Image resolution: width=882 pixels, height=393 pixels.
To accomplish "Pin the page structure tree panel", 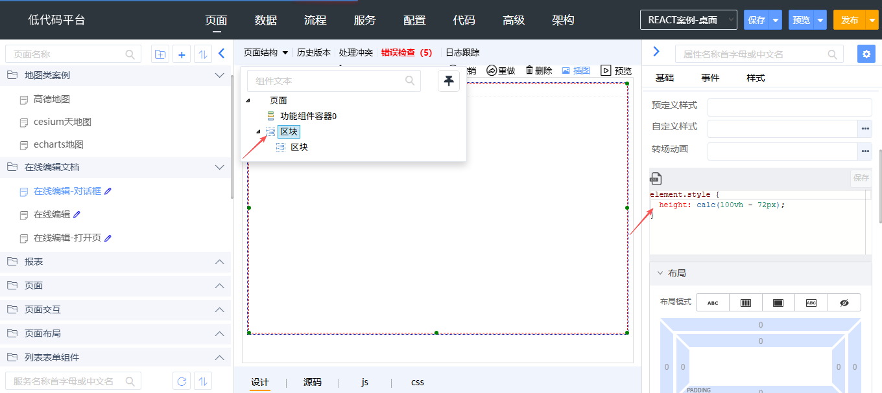I will [x=449, y=81].
